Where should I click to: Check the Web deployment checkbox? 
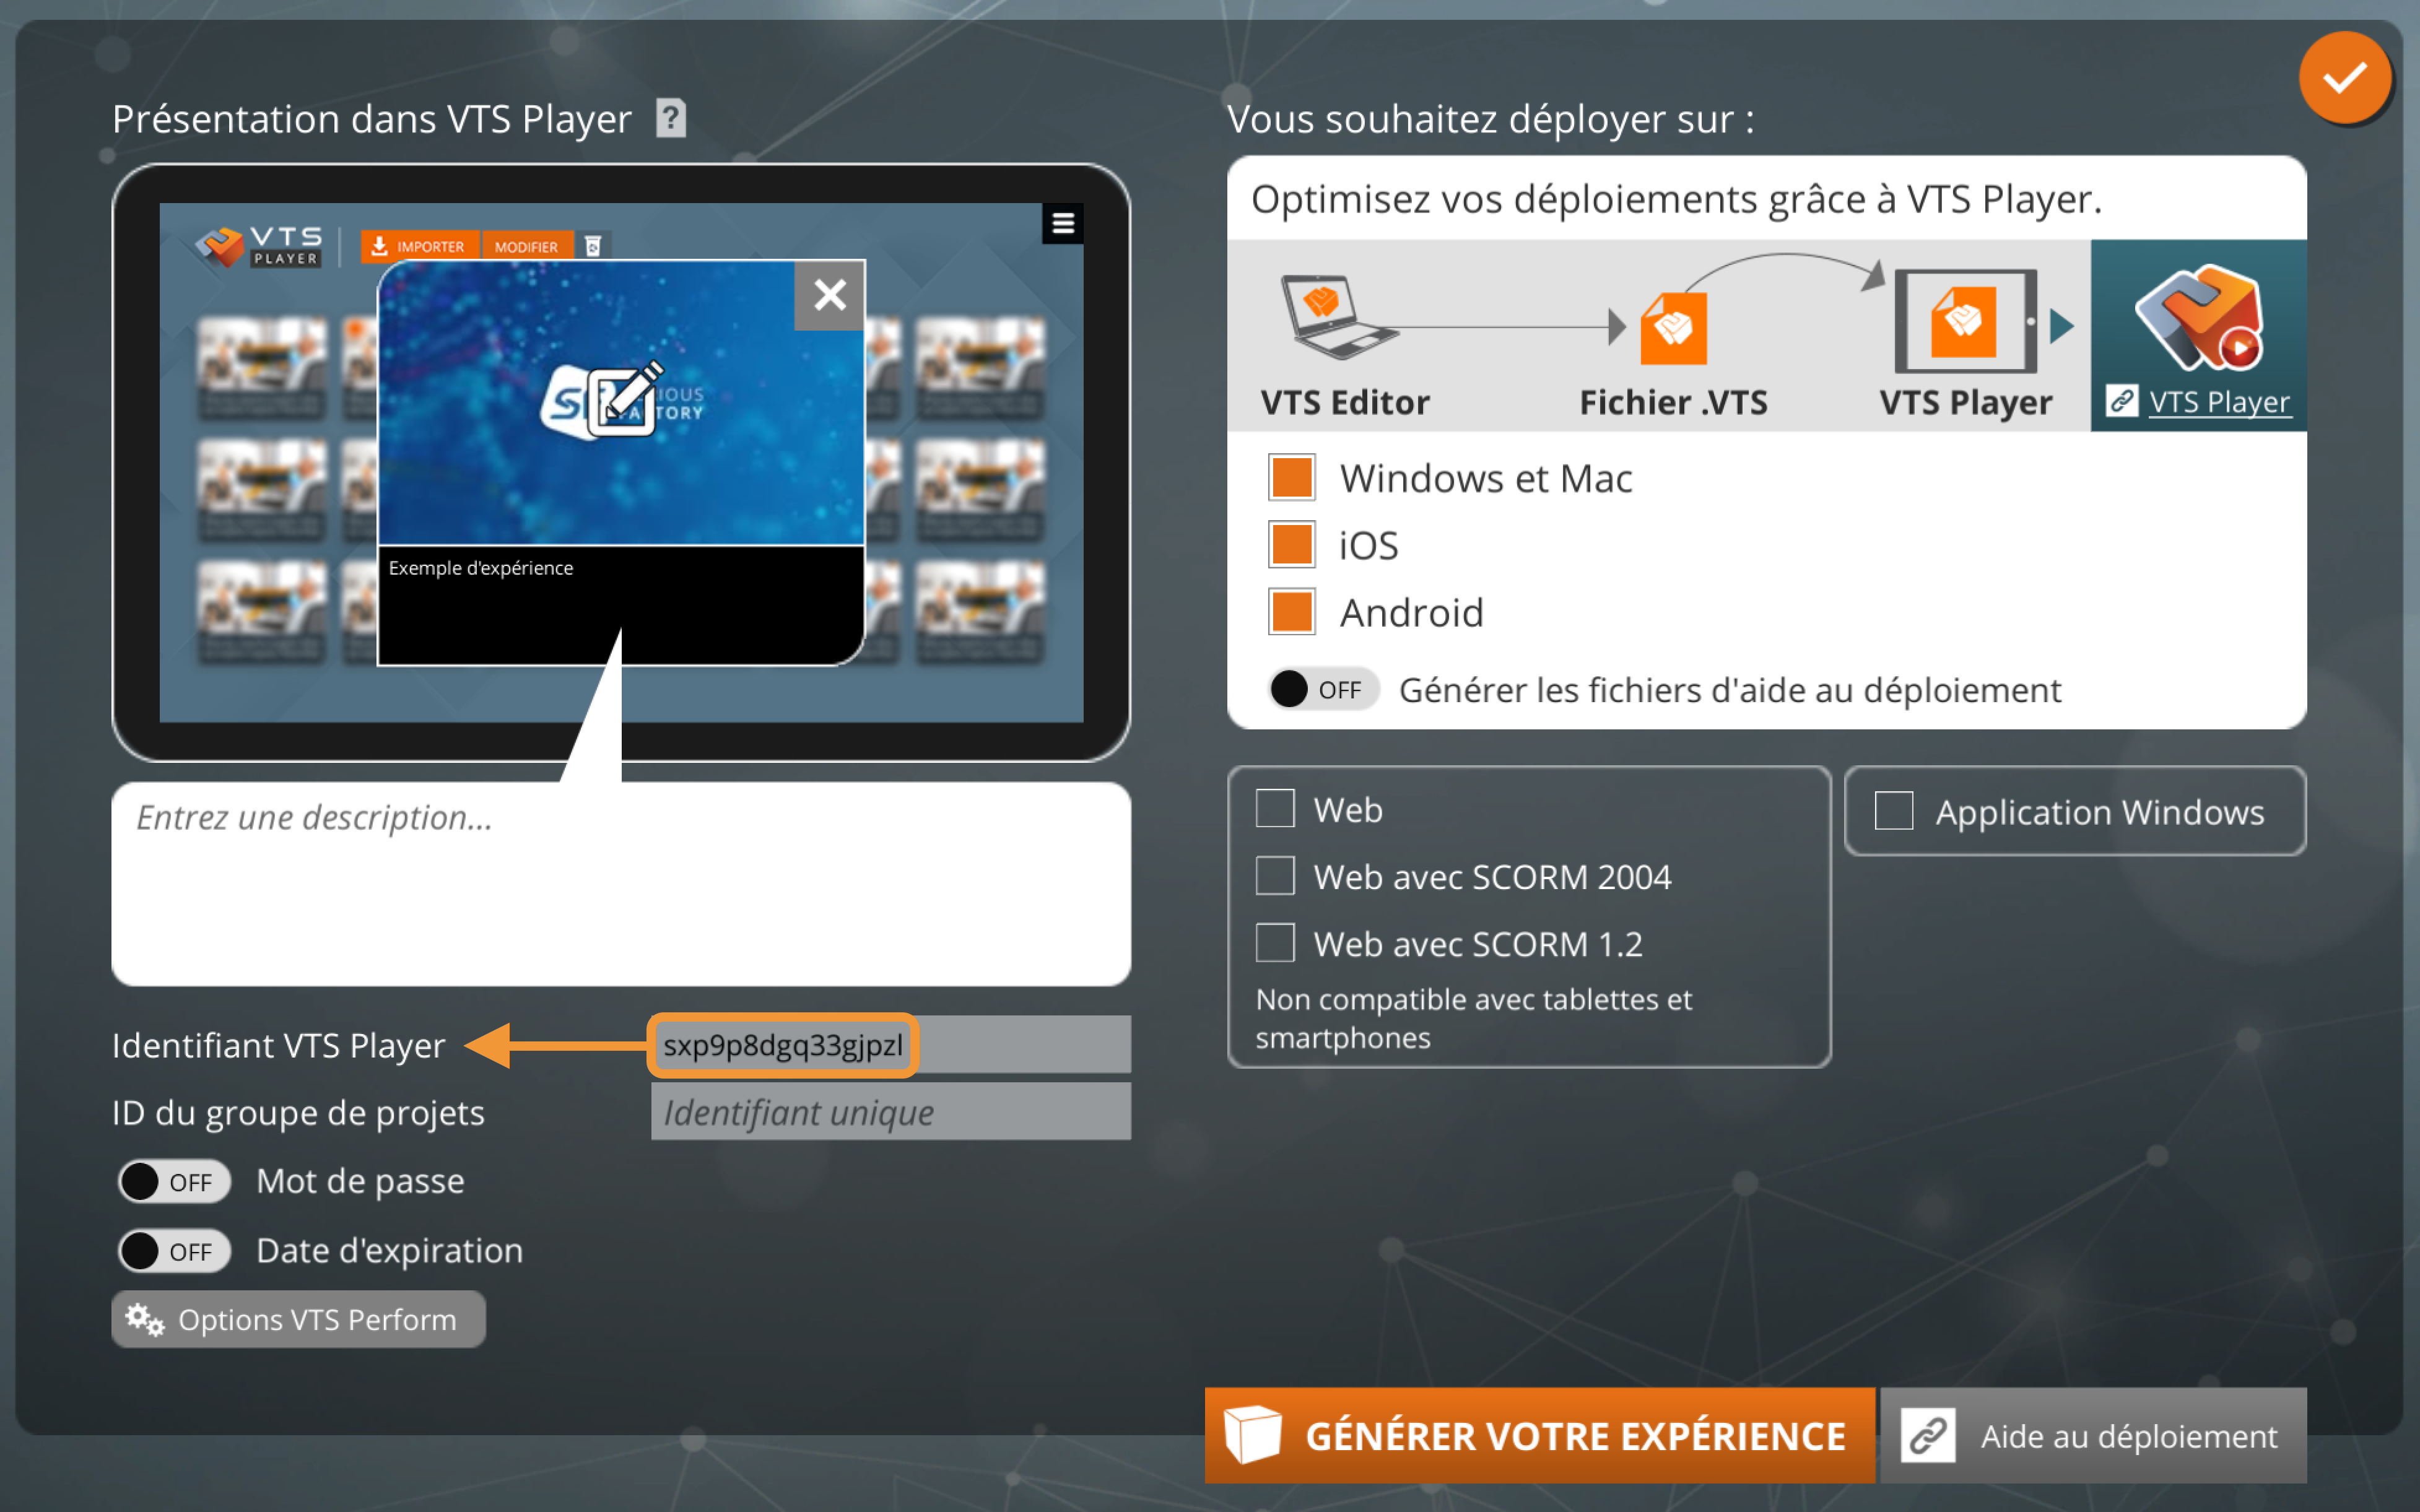(x=1272, y=807)
